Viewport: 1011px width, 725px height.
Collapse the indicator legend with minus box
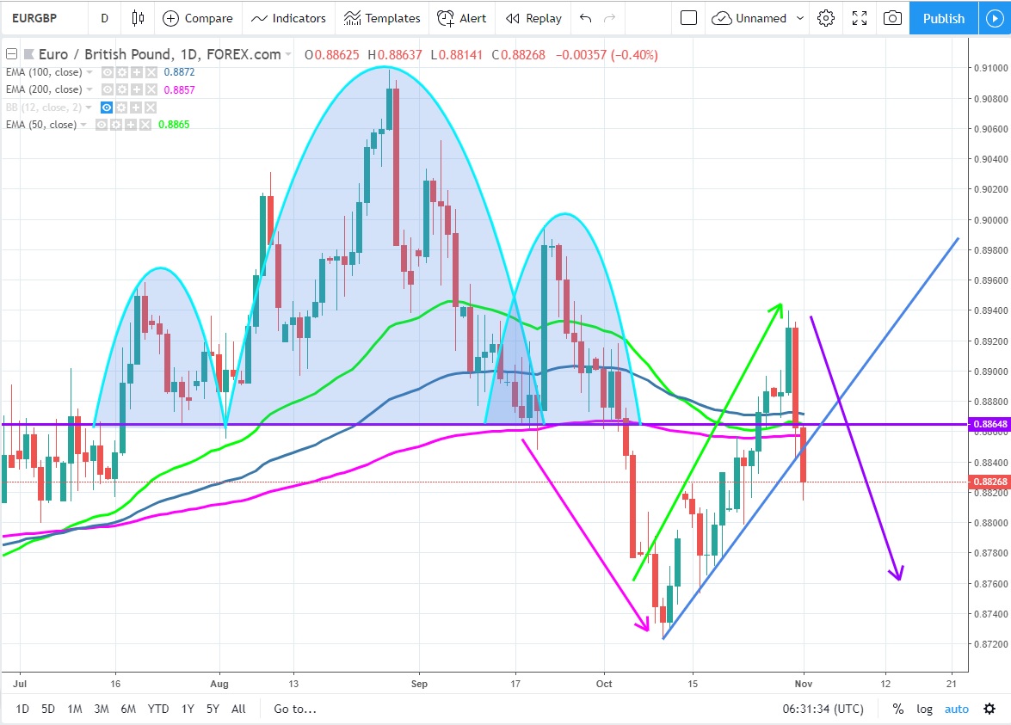pyautogui.click(x=10, y=55)
